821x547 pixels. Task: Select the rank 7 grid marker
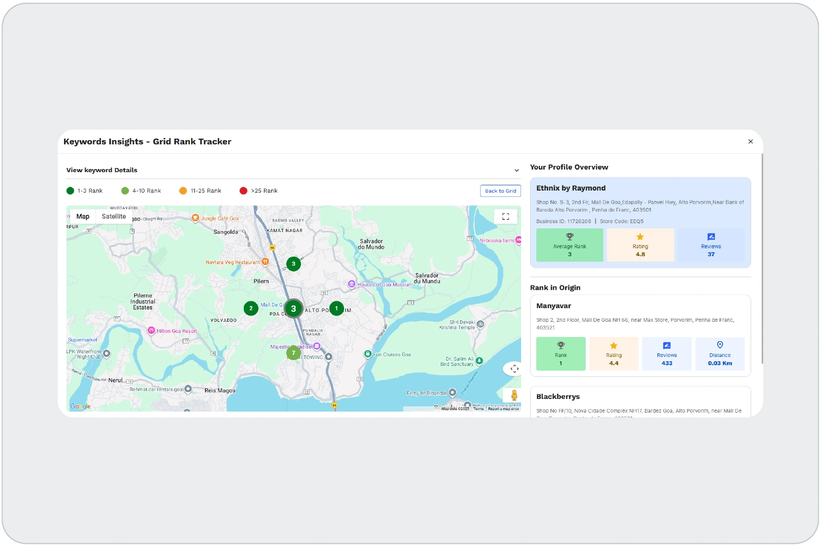293,353
